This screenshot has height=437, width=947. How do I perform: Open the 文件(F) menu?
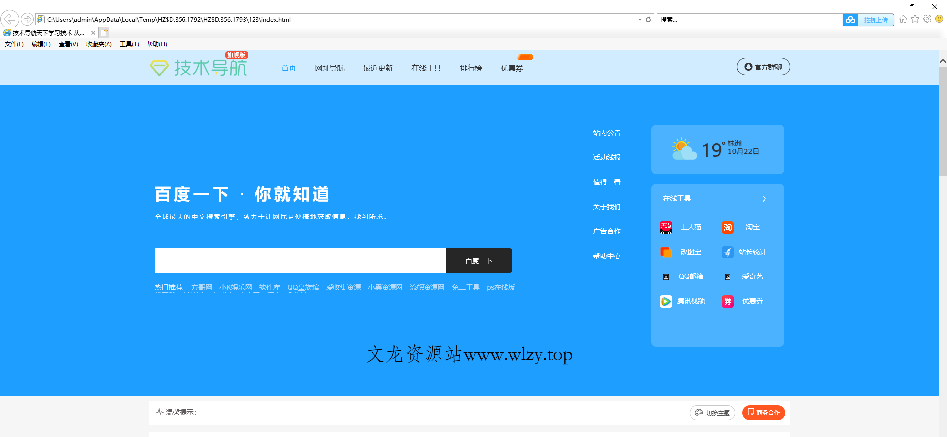(14, 44)
